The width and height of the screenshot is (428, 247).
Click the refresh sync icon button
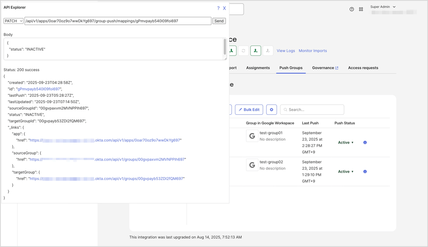click(x=243, y=51)
